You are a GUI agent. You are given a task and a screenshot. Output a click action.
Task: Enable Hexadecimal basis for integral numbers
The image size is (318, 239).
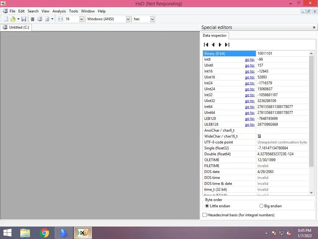238,215
